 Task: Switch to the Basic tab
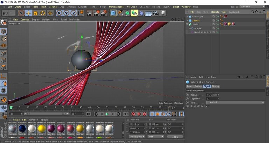coord(190,86)
